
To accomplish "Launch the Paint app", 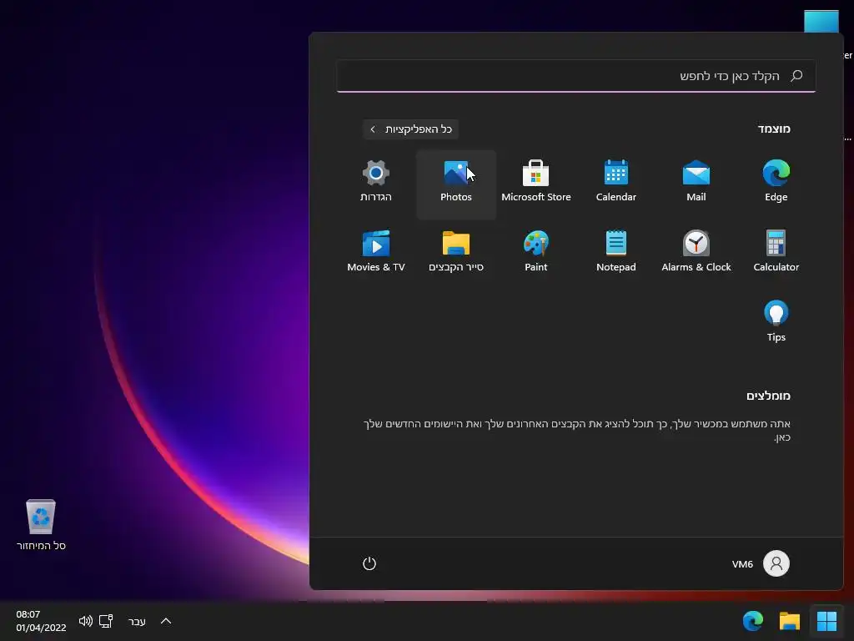I will (x=536, y=252).
